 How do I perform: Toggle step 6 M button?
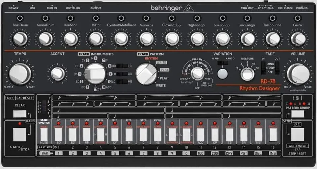(129, 135)
